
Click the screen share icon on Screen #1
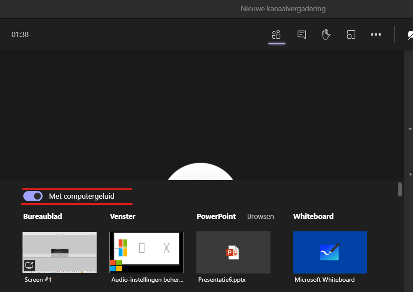[x=29, y=265]
